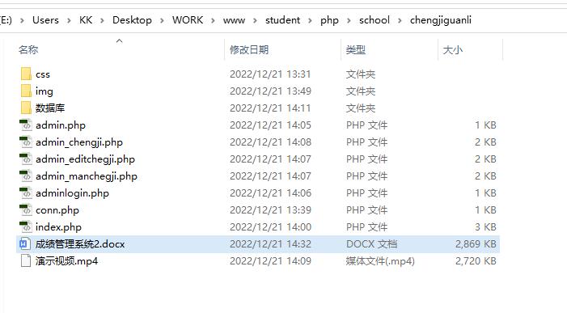Open the img folder icon
Viewport: 567px width, 313px height.
click(26, 91)
